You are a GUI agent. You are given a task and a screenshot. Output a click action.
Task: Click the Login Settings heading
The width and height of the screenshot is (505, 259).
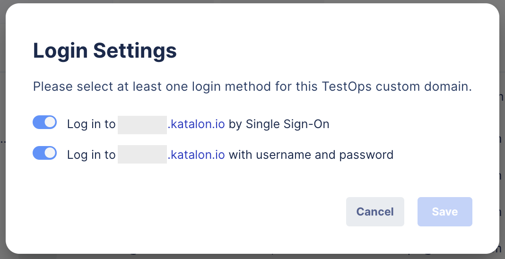tap(104, 51)
